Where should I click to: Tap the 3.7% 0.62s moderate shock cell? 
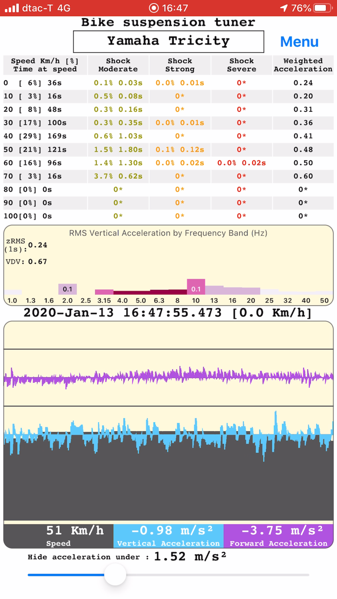pos(118,176)
